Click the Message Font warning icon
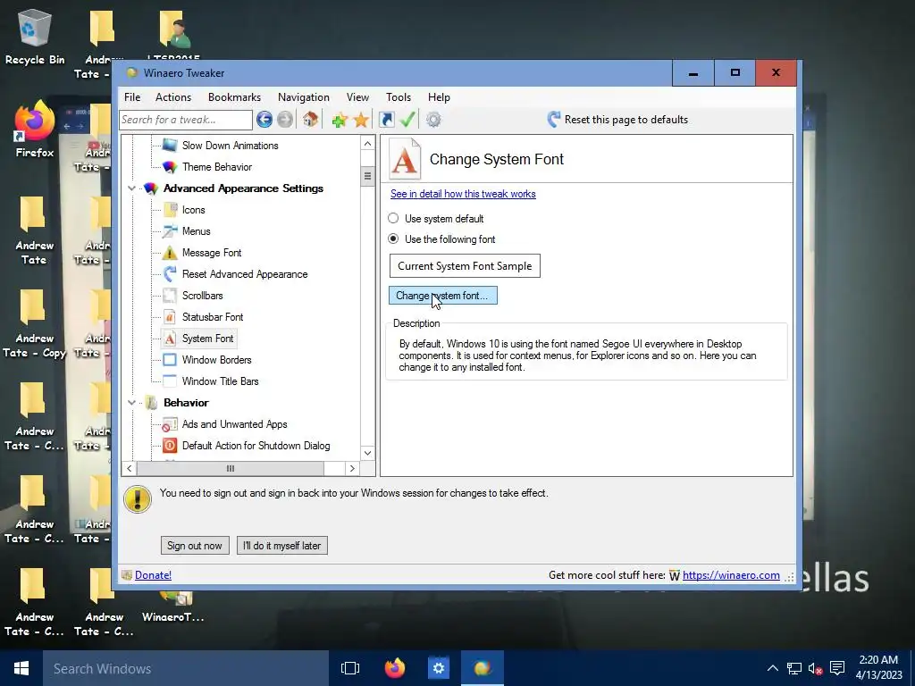This screenshot has width=915, height=686. 170,253
